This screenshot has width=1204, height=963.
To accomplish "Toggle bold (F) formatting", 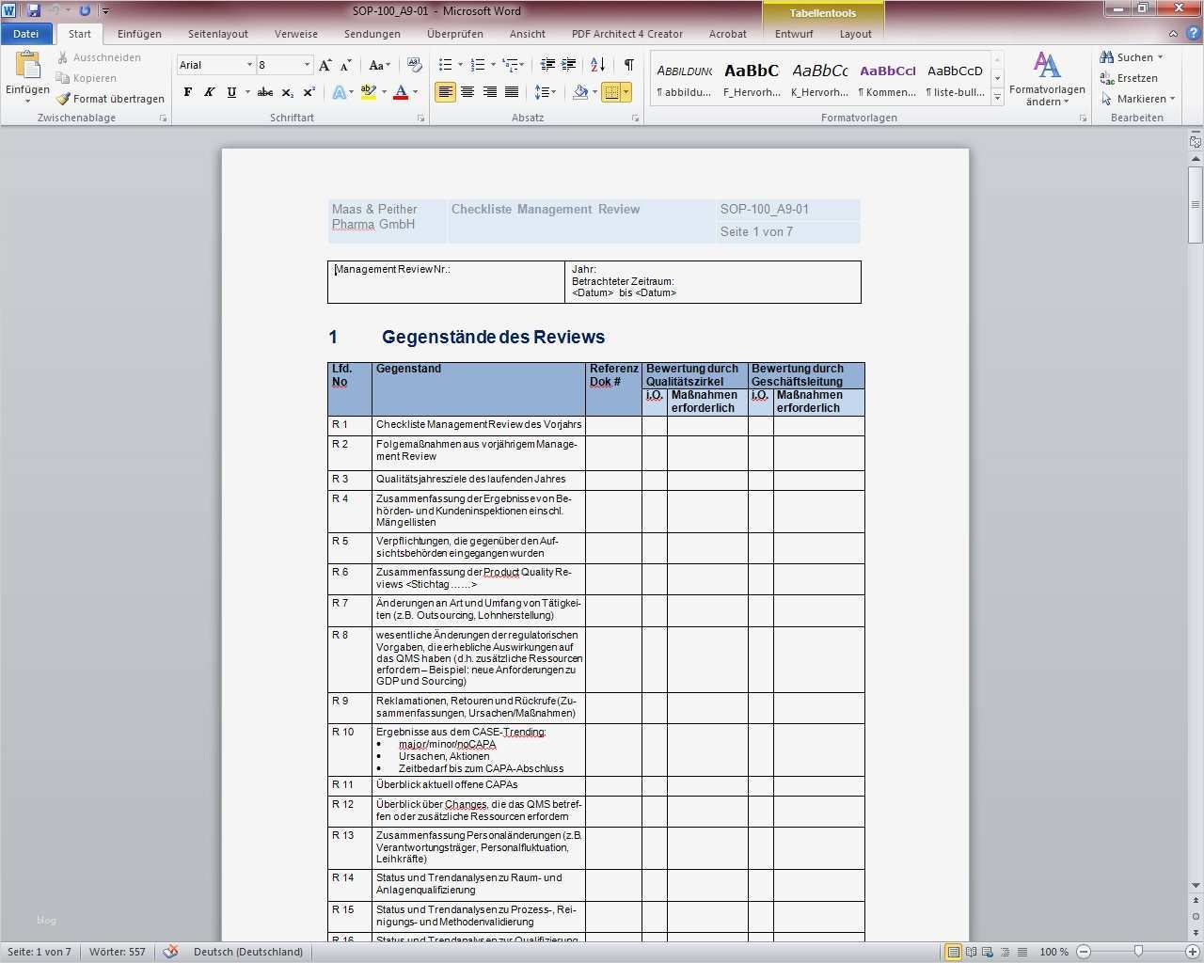I will point(187,92).
